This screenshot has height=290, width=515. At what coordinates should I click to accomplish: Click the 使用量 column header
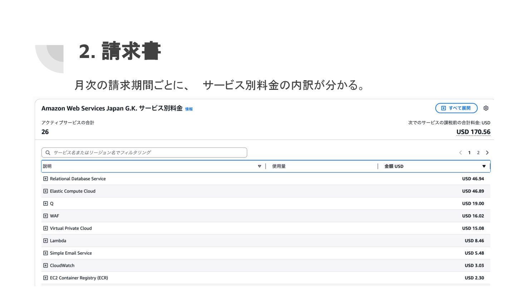322,166
